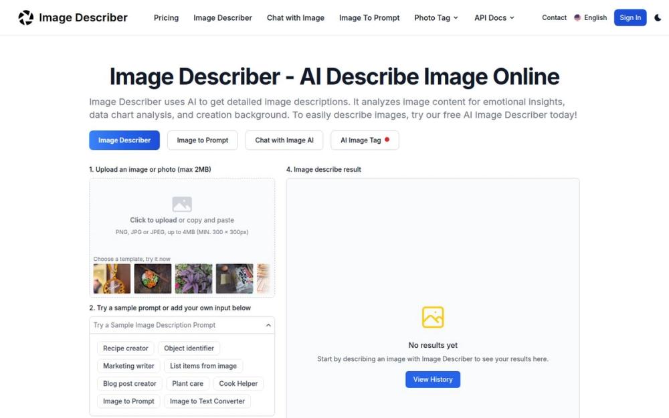Image resolution: width=669 pixels, height=418 pixels.
Task: Choose the Marketing writer sample prompt
Action: point(128,366)
